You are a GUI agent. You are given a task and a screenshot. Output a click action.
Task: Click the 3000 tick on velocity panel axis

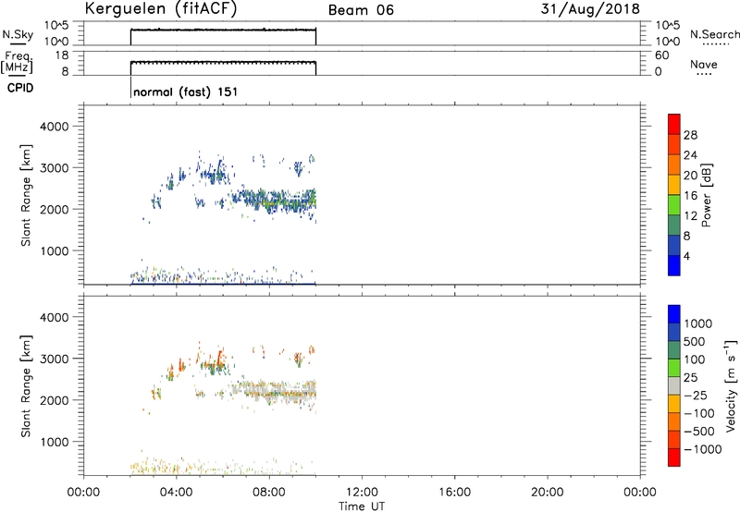click(55, 359)
